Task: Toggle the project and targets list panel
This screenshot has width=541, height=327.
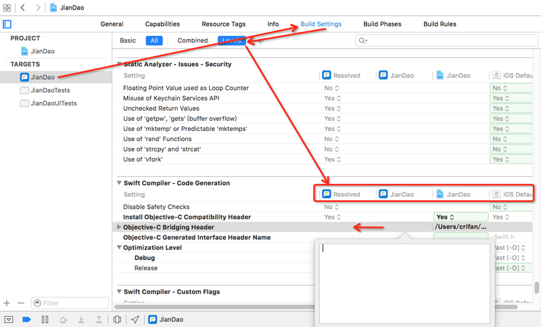Action: [7, 24]
